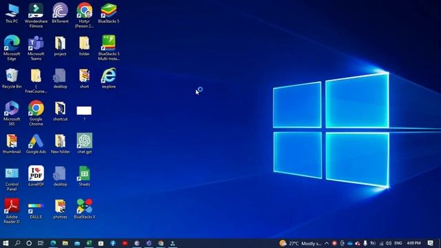
Task: Select the folder named folder
Action: [84, 46]
